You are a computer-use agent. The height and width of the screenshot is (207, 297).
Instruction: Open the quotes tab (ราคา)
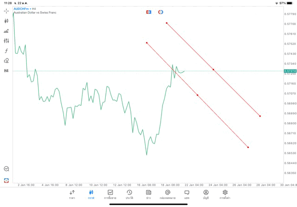(72, 194)
